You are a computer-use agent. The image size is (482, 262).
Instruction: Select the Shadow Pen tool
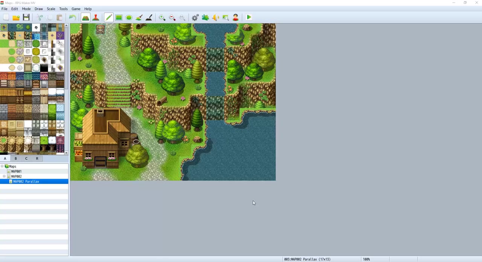click(x=149, y=17)
